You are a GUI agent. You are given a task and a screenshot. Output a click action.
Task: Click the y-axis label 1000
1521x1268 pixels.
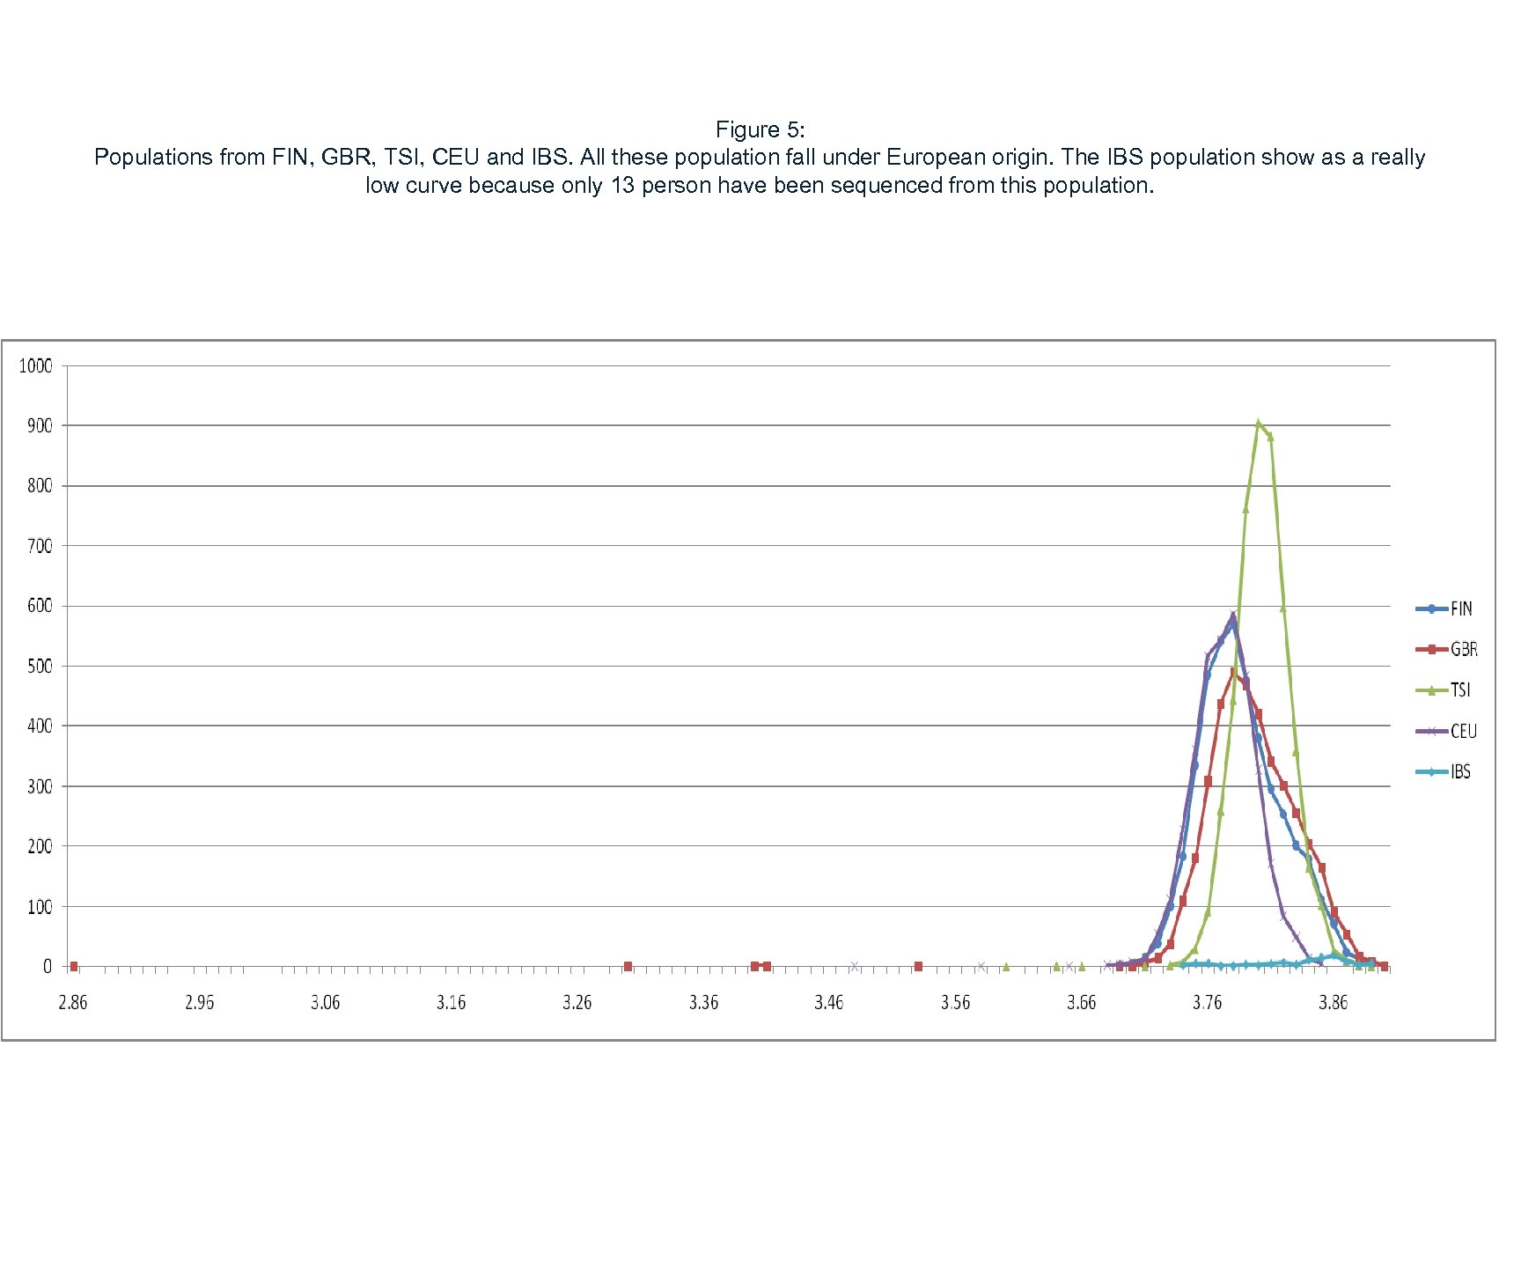(x=36, y=365)
